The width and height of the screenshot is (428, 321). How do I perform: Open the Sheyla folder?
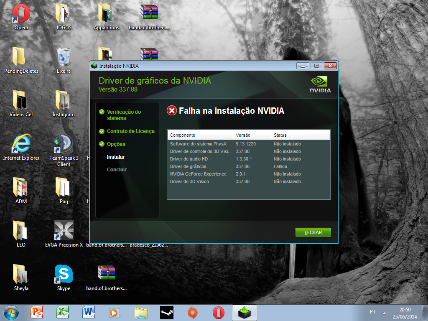(x=21, y=278)
